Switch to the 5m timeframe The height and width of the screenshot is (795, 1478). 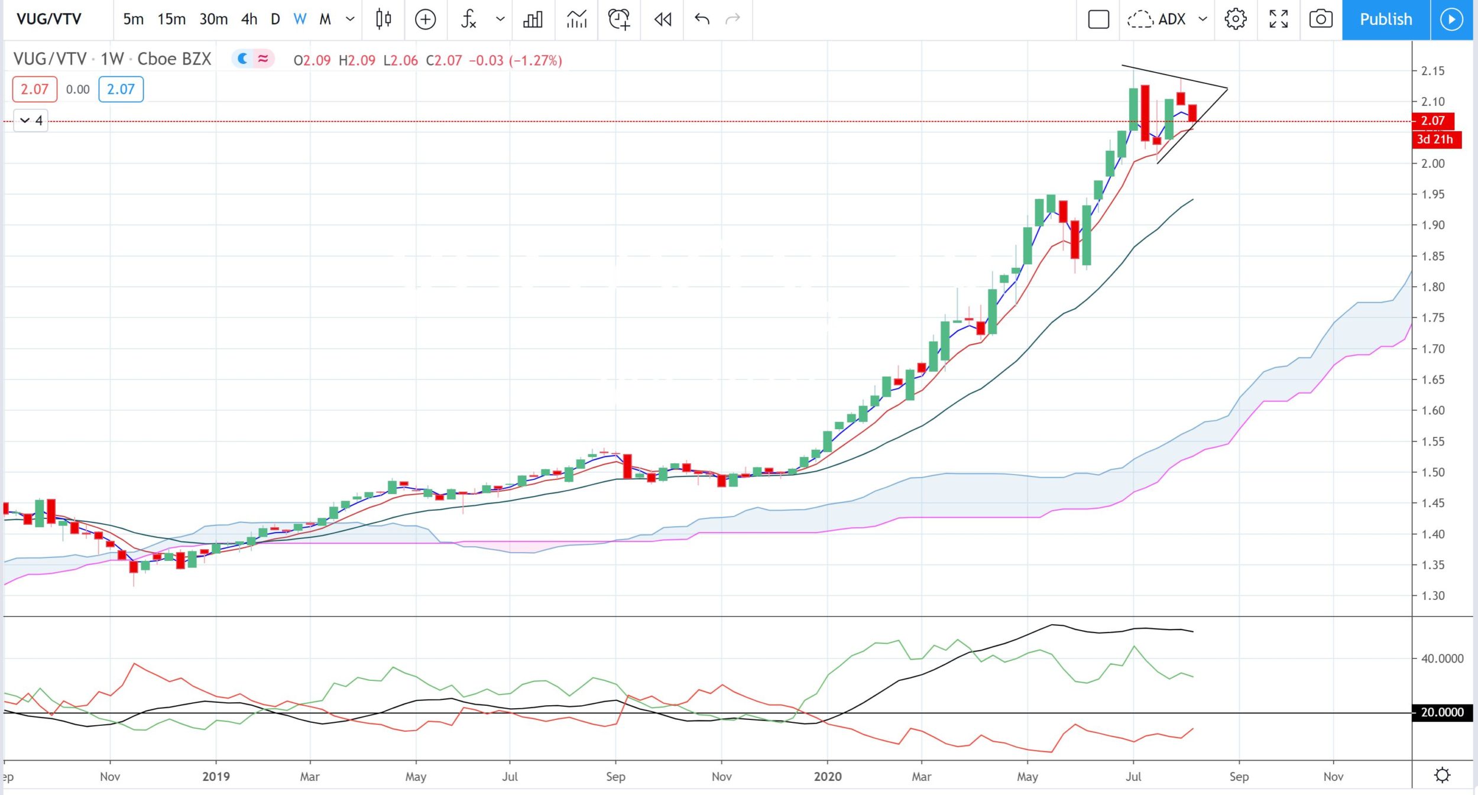[133, 20]
